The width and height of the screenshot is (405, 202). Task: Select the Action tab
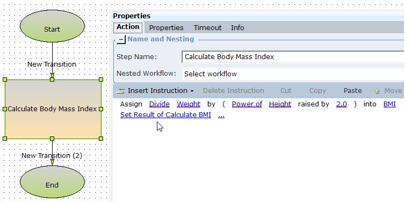(x=128, y=27)
